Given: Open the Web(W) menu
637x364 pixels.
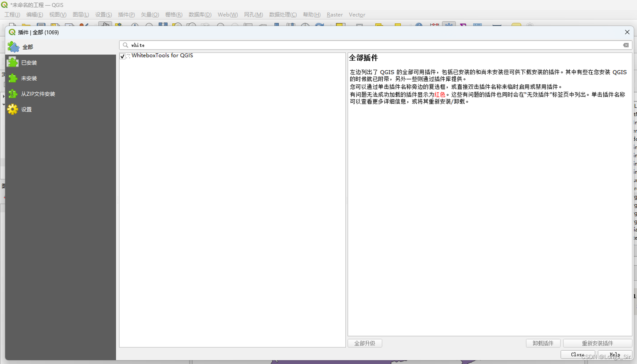Looking at the screenshot, I should pos(228,15).
